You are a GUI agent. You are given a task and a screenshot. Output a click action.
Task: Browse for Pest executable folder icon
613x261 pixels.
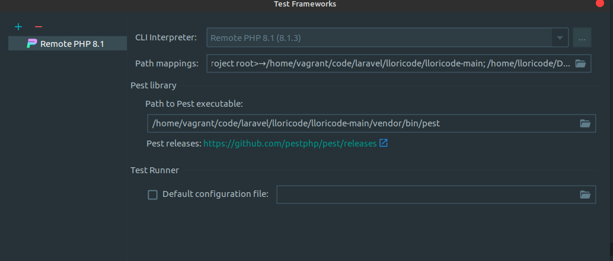coord(585,123)
